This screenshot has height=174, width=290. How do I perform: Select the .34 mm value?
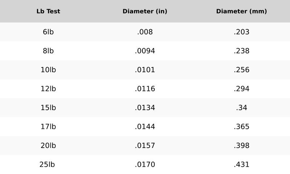click(241, 108)
